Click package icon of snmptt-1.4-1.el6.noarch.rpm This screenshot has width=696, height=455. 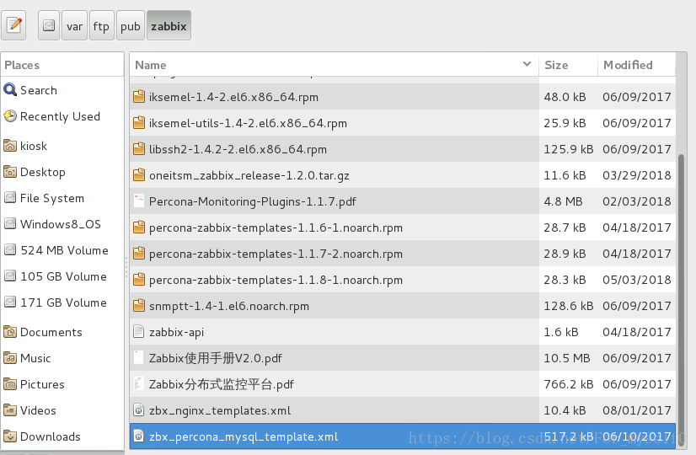[139, 306]
